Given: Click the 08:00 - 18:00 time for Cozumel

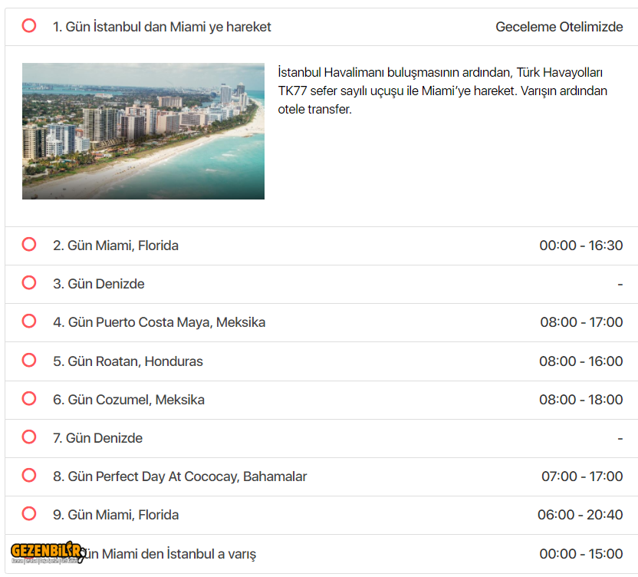Looking at the screenshot, I should pos(580,400).
